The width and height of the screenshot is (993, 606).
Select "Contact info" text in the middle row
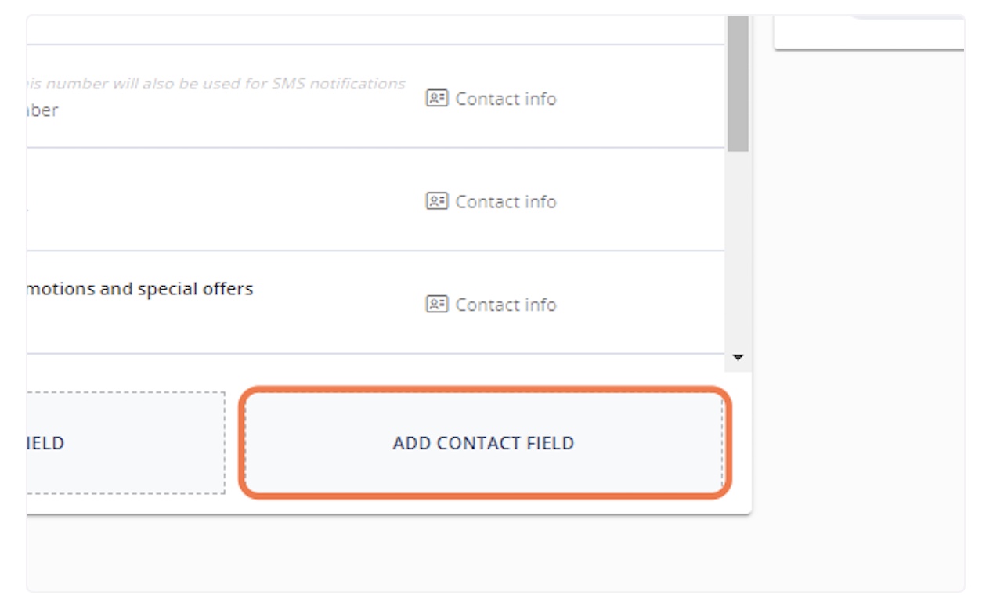pos(506,201)
